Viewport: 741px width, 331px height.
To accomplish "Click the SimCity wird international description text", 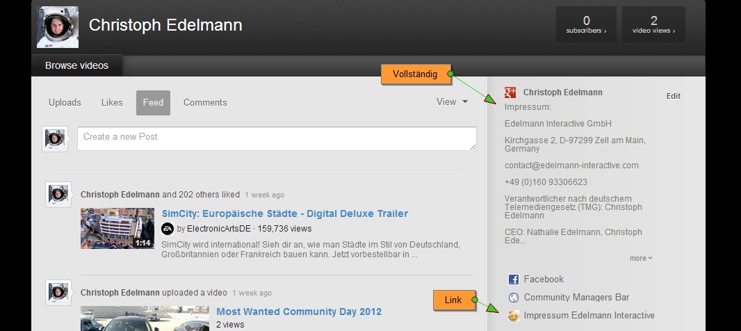I will [311, 250].
